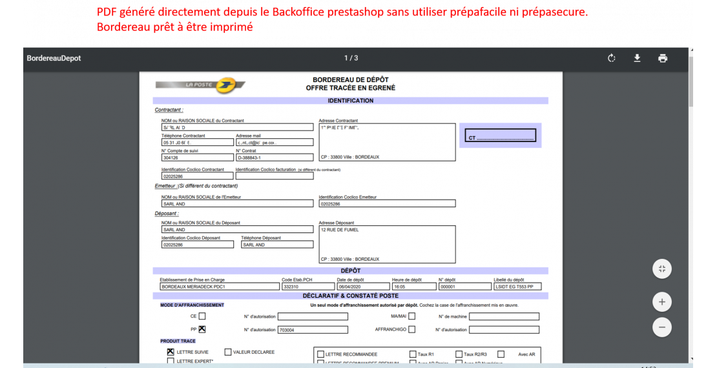The width and height of the screenshot is (717, 368).
Task: Click the Téléphone Contractant field
Action: coord(198,143)
